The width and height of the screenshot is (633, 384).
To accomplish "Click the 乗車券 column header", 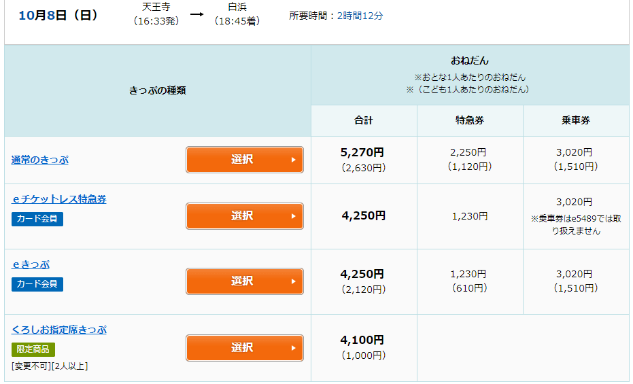I will [576, 121].
